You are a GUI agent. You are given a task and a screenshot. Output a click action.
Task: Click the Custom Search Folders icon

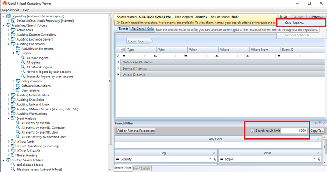(8, 160)
